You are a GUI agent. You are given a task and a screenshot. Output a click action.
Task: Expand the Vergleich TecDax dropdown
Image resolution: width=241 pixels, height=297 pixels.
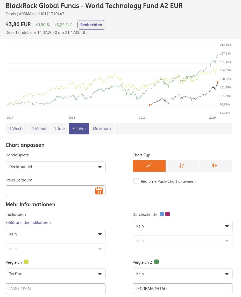tap(55, 274)
